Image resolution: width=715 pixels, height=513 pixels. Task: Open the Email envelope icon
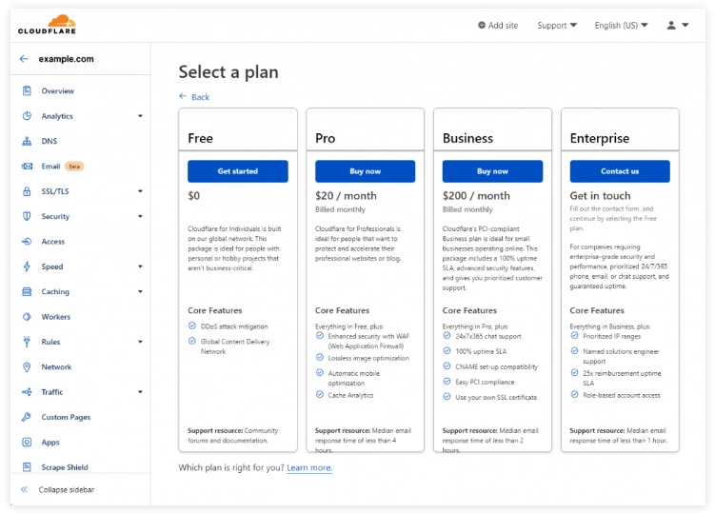point(27,166)
